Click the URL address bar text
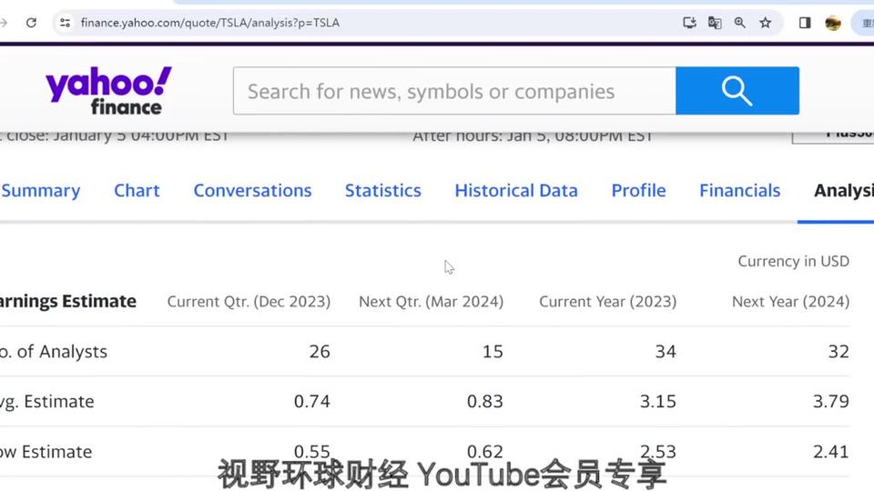The image size is (874, 491). tap(210, 23)
